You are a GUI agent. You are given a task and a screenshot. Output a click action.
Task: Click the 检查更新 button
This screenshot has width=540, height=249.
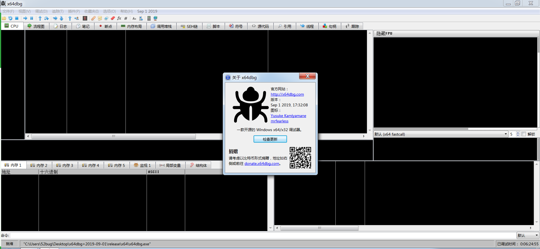[270, 139]
